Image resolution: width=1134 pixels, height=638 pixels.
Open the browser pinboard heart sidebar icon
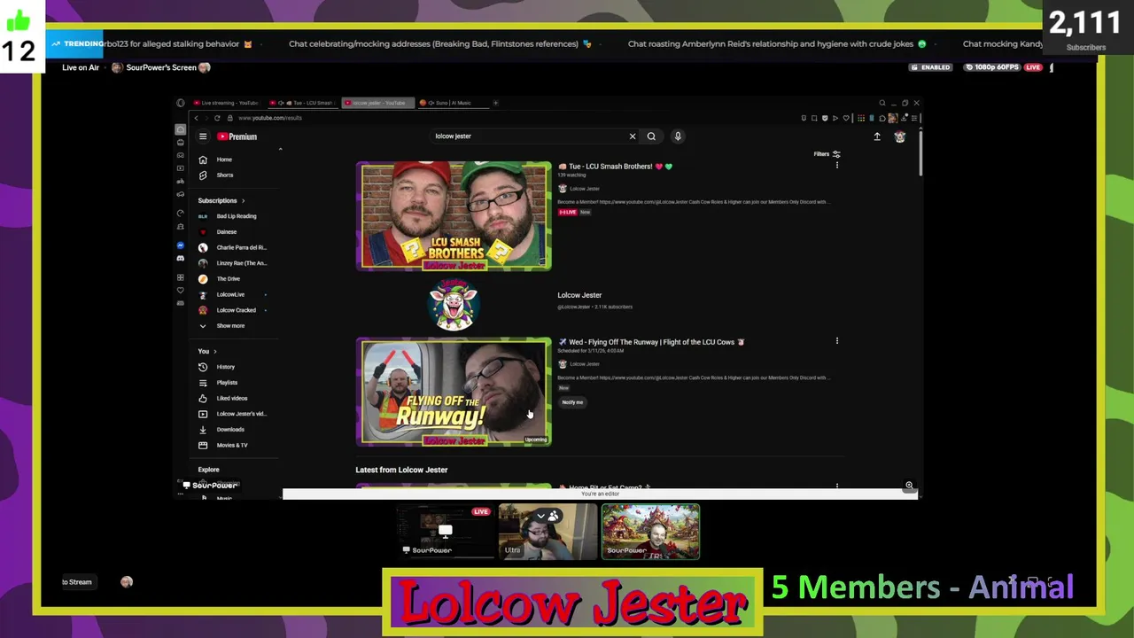181,290
